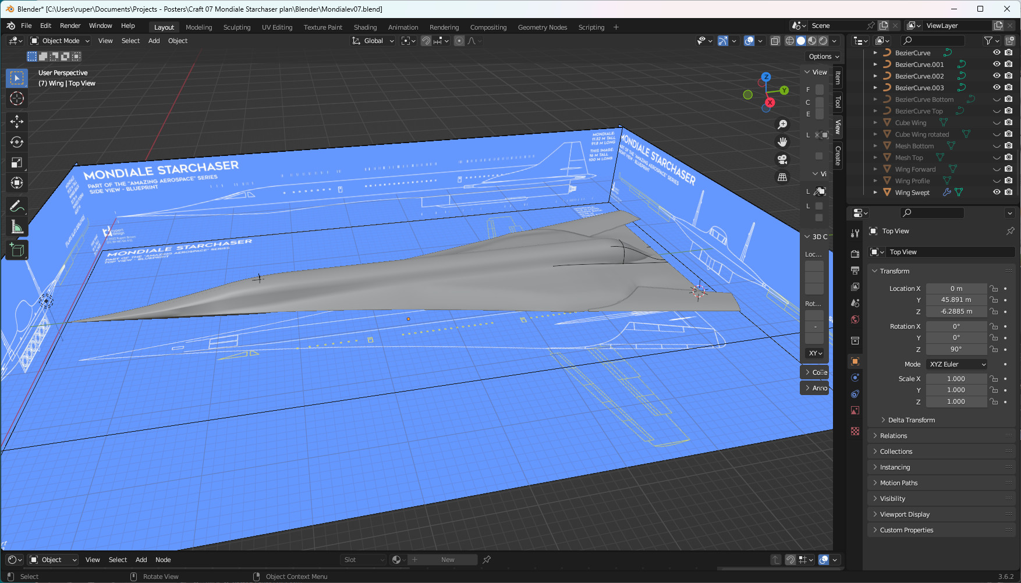Open the Physics properties tab
Image resolution: width=1021 pixels, height=583 pixels.
tap(855, 378)
